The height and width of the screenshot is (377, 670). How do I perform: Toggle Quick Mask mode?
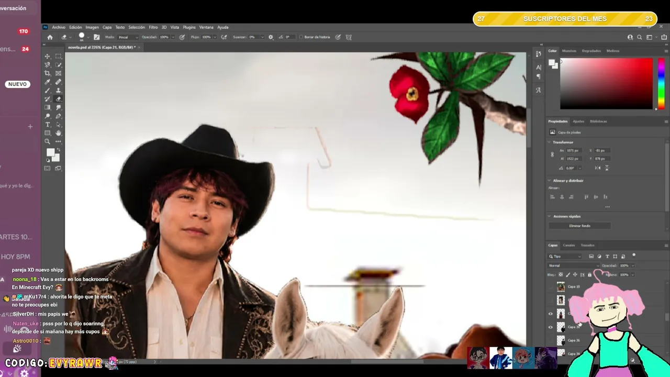(x=48, y=168)
